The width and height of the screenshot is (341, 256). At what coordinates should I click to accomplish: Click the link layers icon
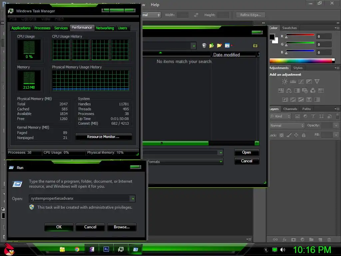(x=275, y=239)
